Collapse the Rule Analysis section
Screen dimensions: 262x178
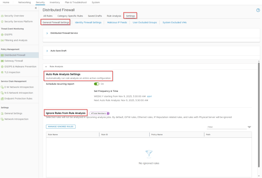point(46,66)
